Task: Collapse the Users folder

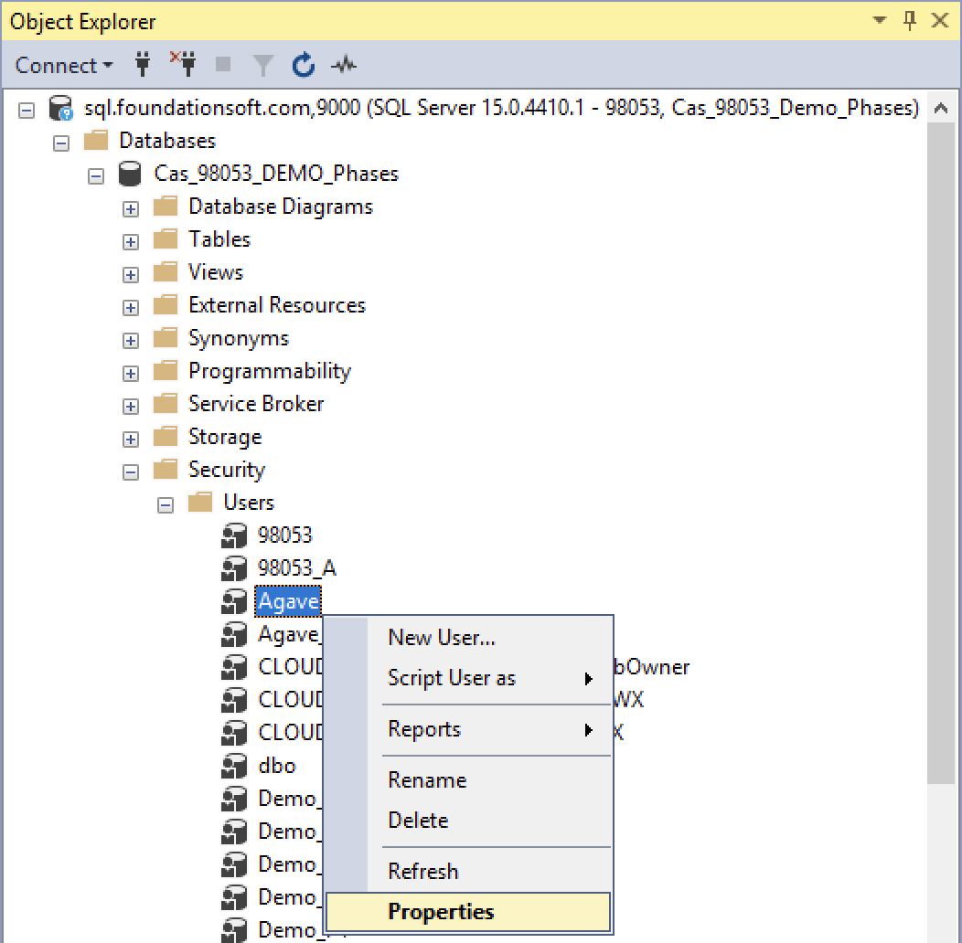Action: coord(165,505)
